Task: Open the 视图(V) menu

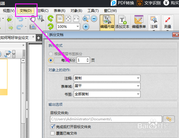Action: (9, 11)
